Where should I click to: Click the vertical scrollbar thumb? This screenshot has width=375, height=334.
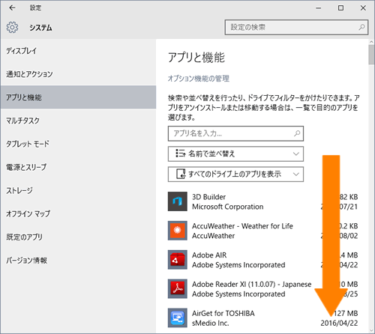(371, 55)
